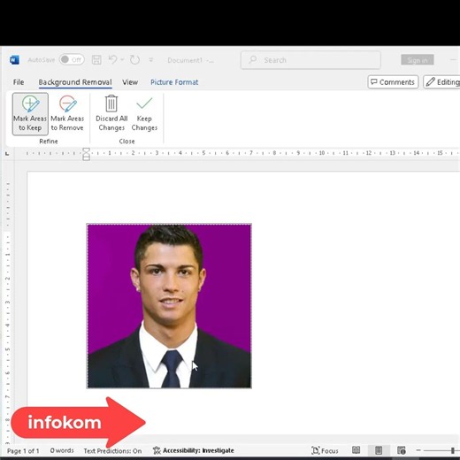
Task: Click the Word application logo
Action: (x=14, y=60)
